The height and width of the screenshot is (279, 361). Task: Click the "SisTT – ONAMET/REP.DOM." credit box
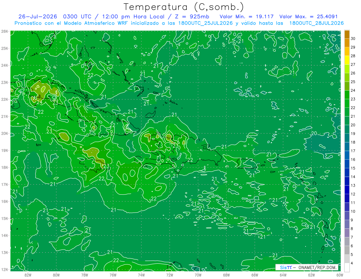point(307,267)
